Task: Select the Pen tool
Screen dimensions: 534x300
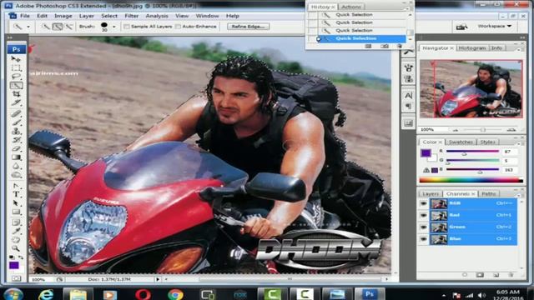Action: pyautogui.click(x=16, y=186)
